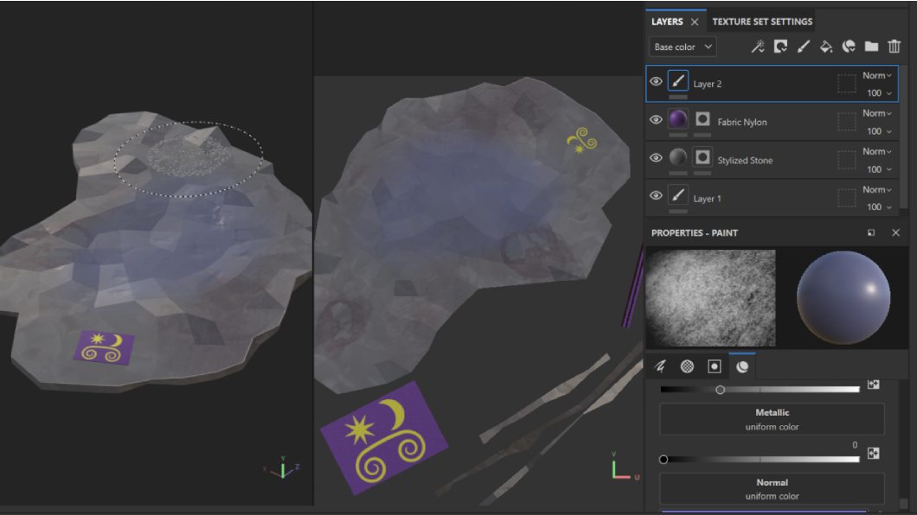Hide Layer 2 using its eye icon
This screenshot has width=917, height=515.
click(x=656, y=81)
